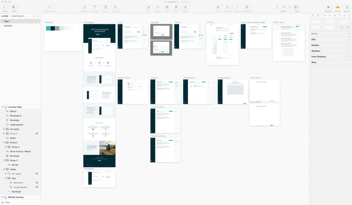
Task: Toggle visibility of ico/plus/green under logo
Action: (37, 186)
